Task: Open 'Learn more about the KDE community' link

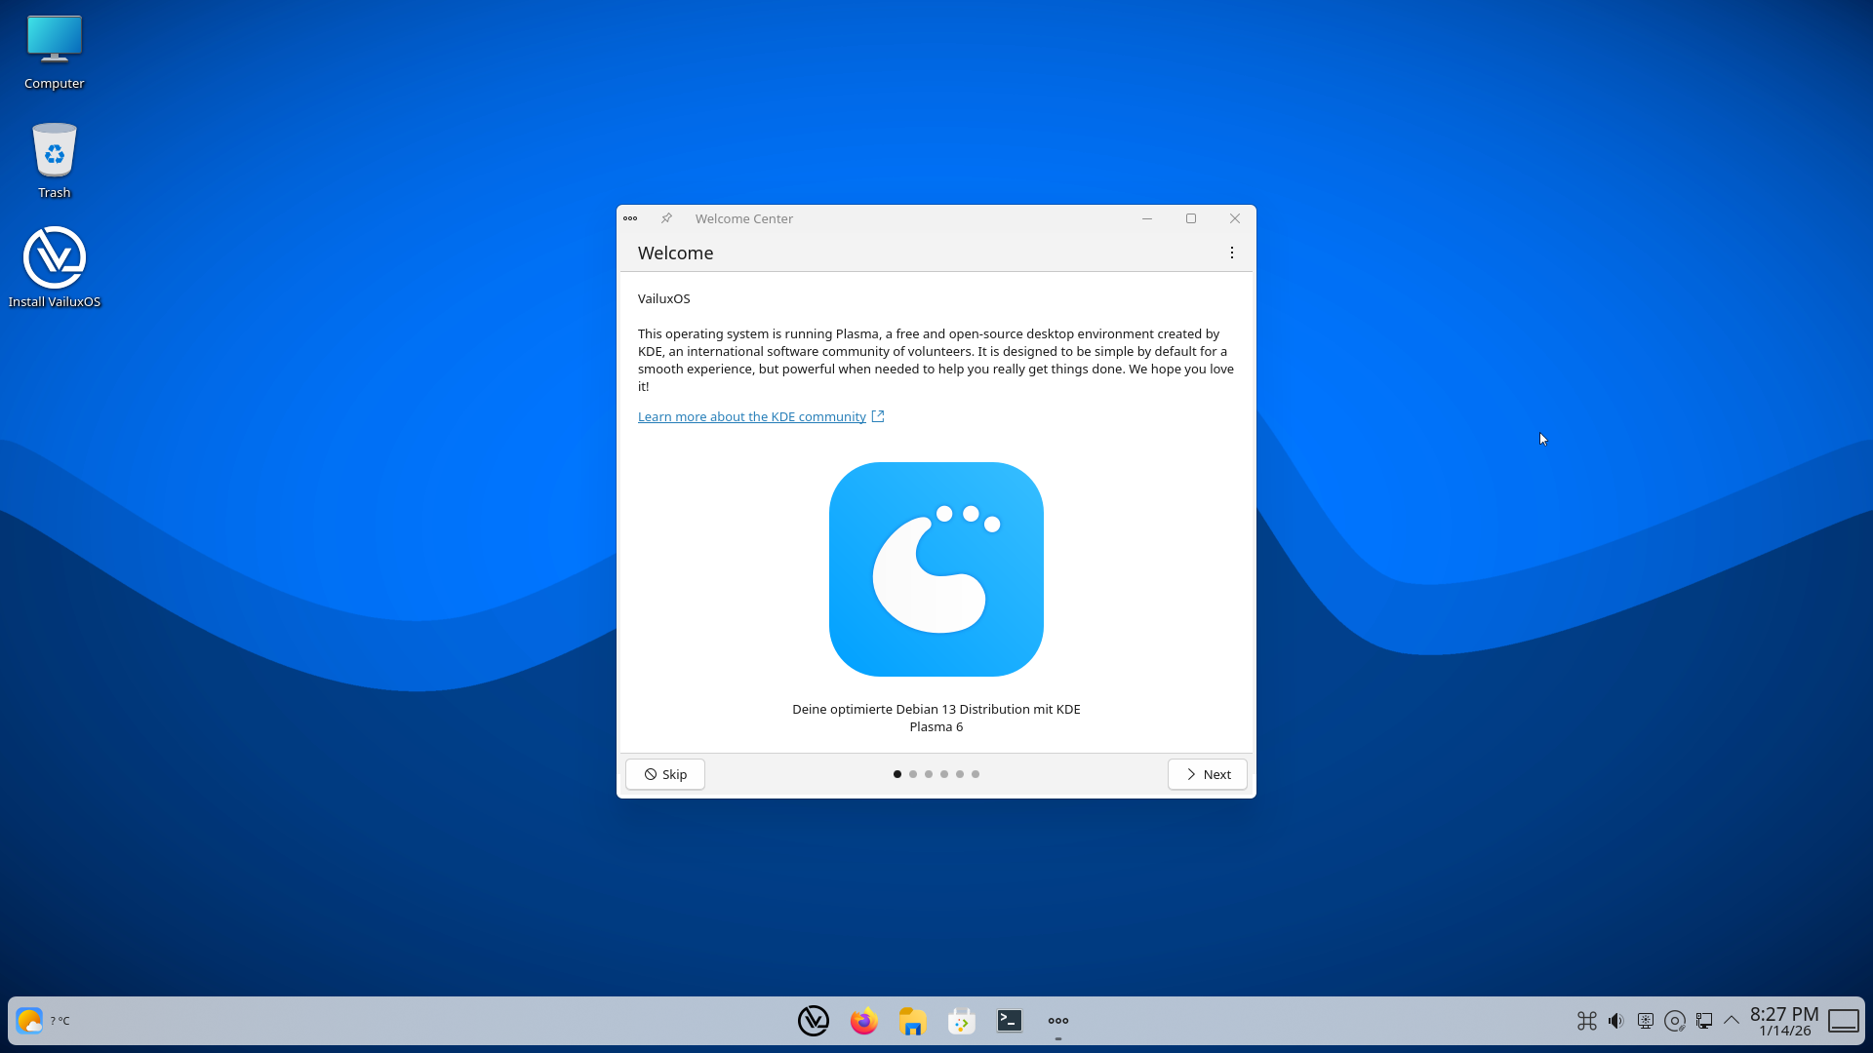Action: coord(751,416)
